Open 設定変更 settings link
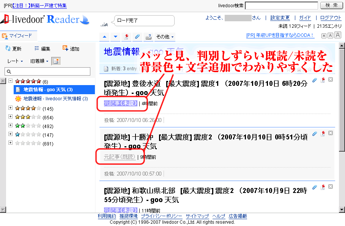The height and width of the screenshot is (226, 345). (280, 18)
